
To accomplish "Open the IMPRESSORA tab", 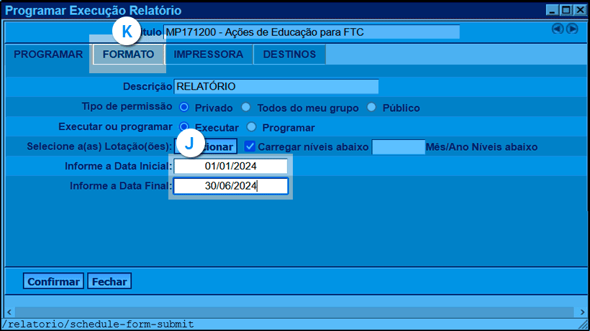I will pyautogui.click(x=209, y=55).
